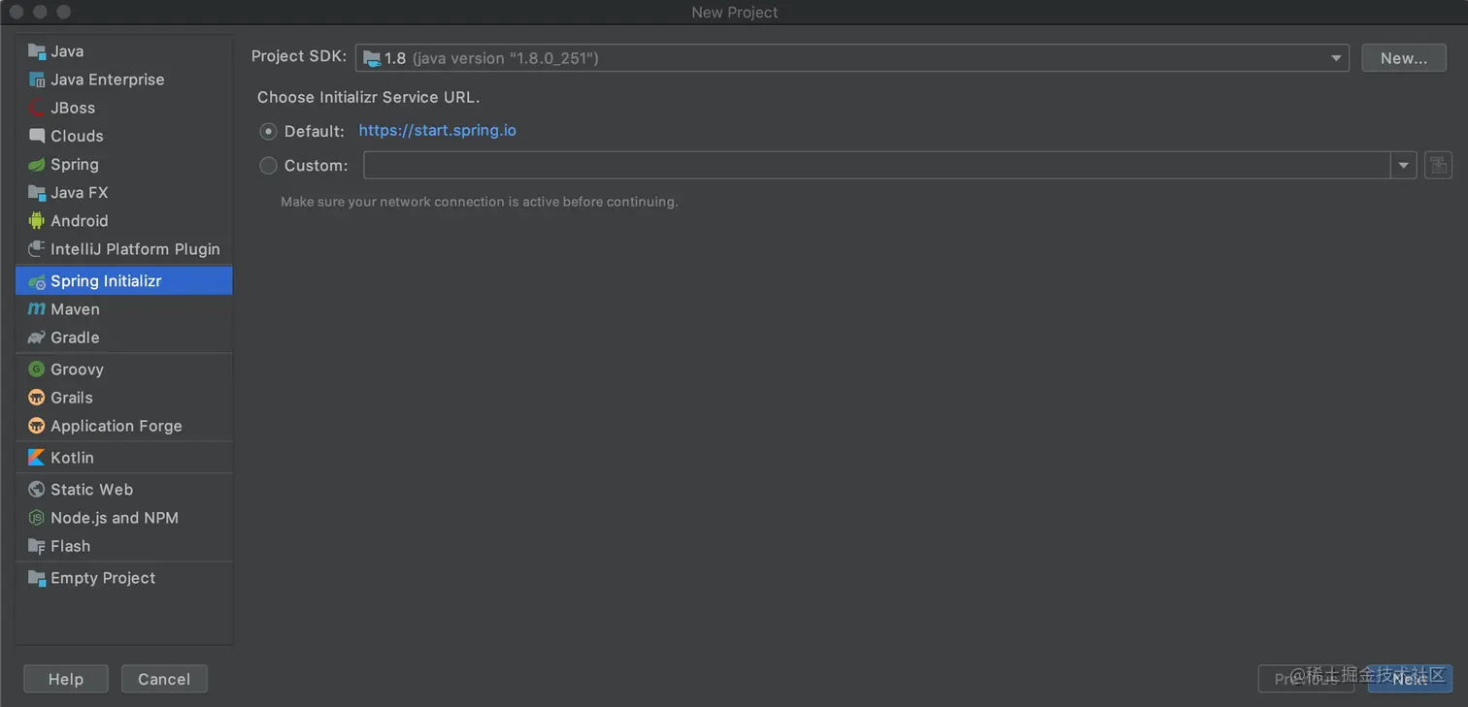The width and height of the screenshot is (1468, 707).
Task: Select the Default service URL radio button
Action: pos(268,131)
